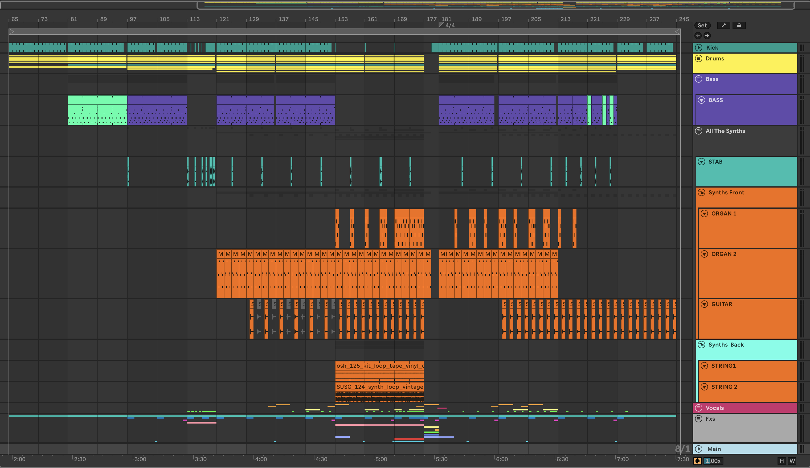Fold the STAB track arrow
The height and width of the screenshot is (468, 810).
pyautogui.click(x=701, y=162)
